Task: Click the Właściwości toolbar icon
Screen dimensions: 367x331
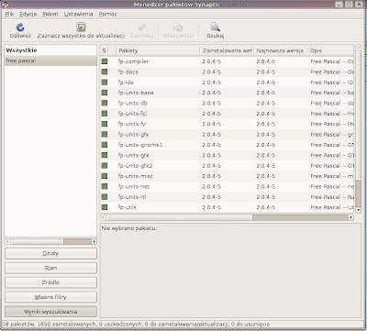Action: 178,28
